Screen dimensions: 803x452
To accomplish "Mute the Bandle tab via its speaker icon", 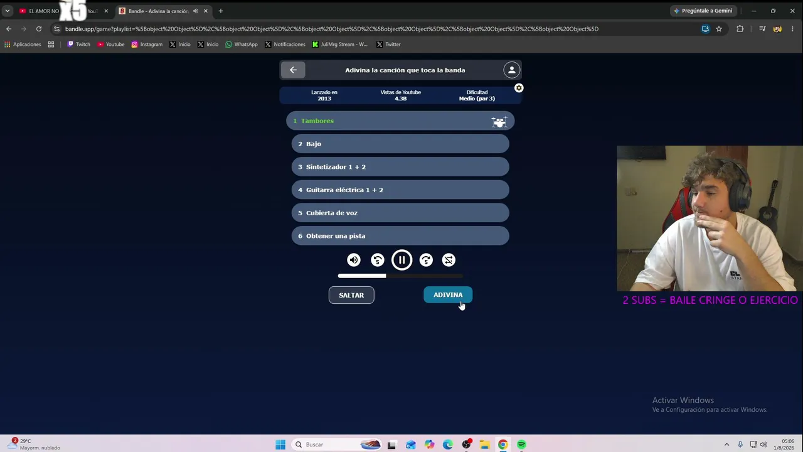I will [195, 11].
